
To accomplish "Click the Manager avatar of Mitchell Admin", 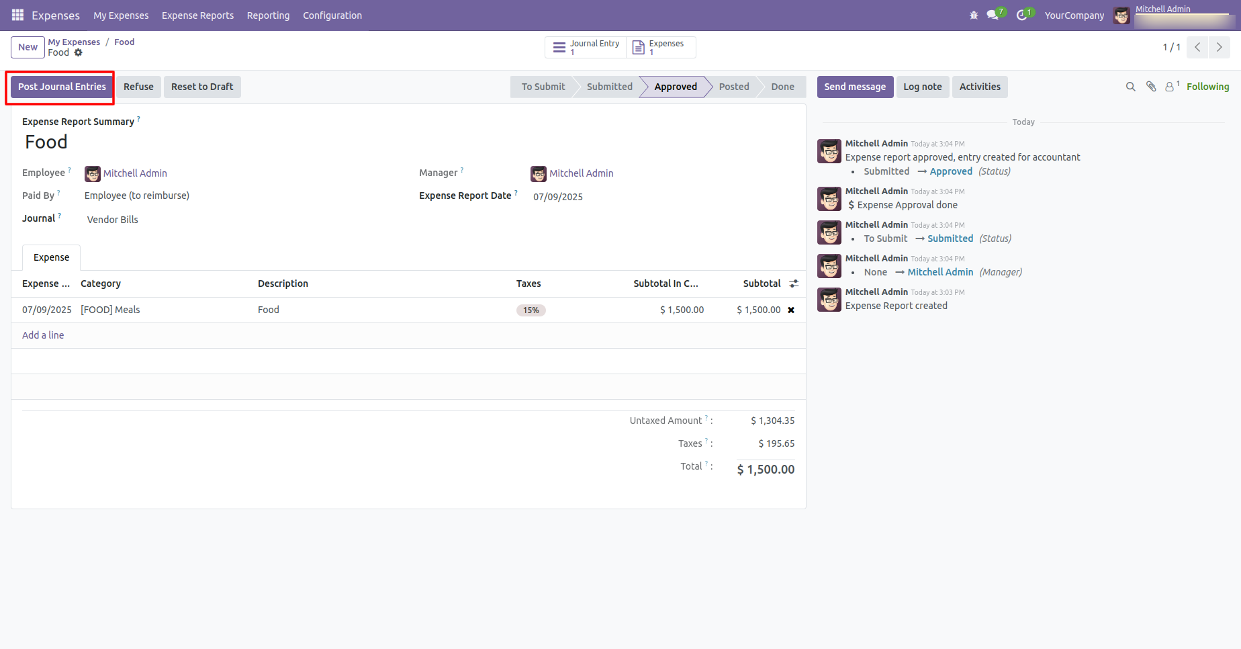I will pyautogui.click(x=539, y=173).
